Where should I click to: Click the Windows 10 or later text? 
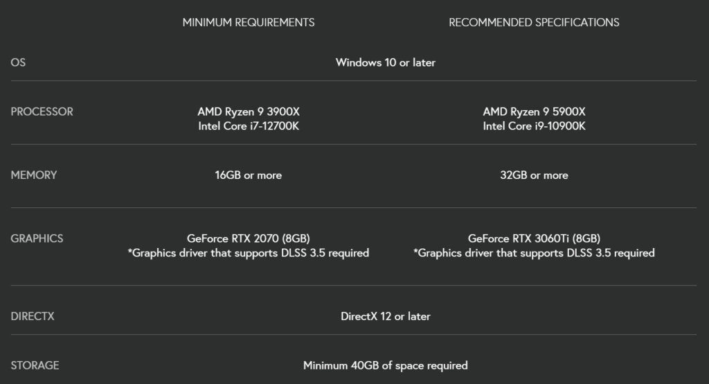tap(385, 62)
